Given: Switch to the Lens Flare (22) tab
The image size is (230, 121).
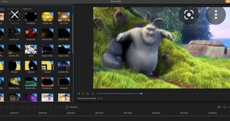Looking at the screenshot, I should 13,9.
